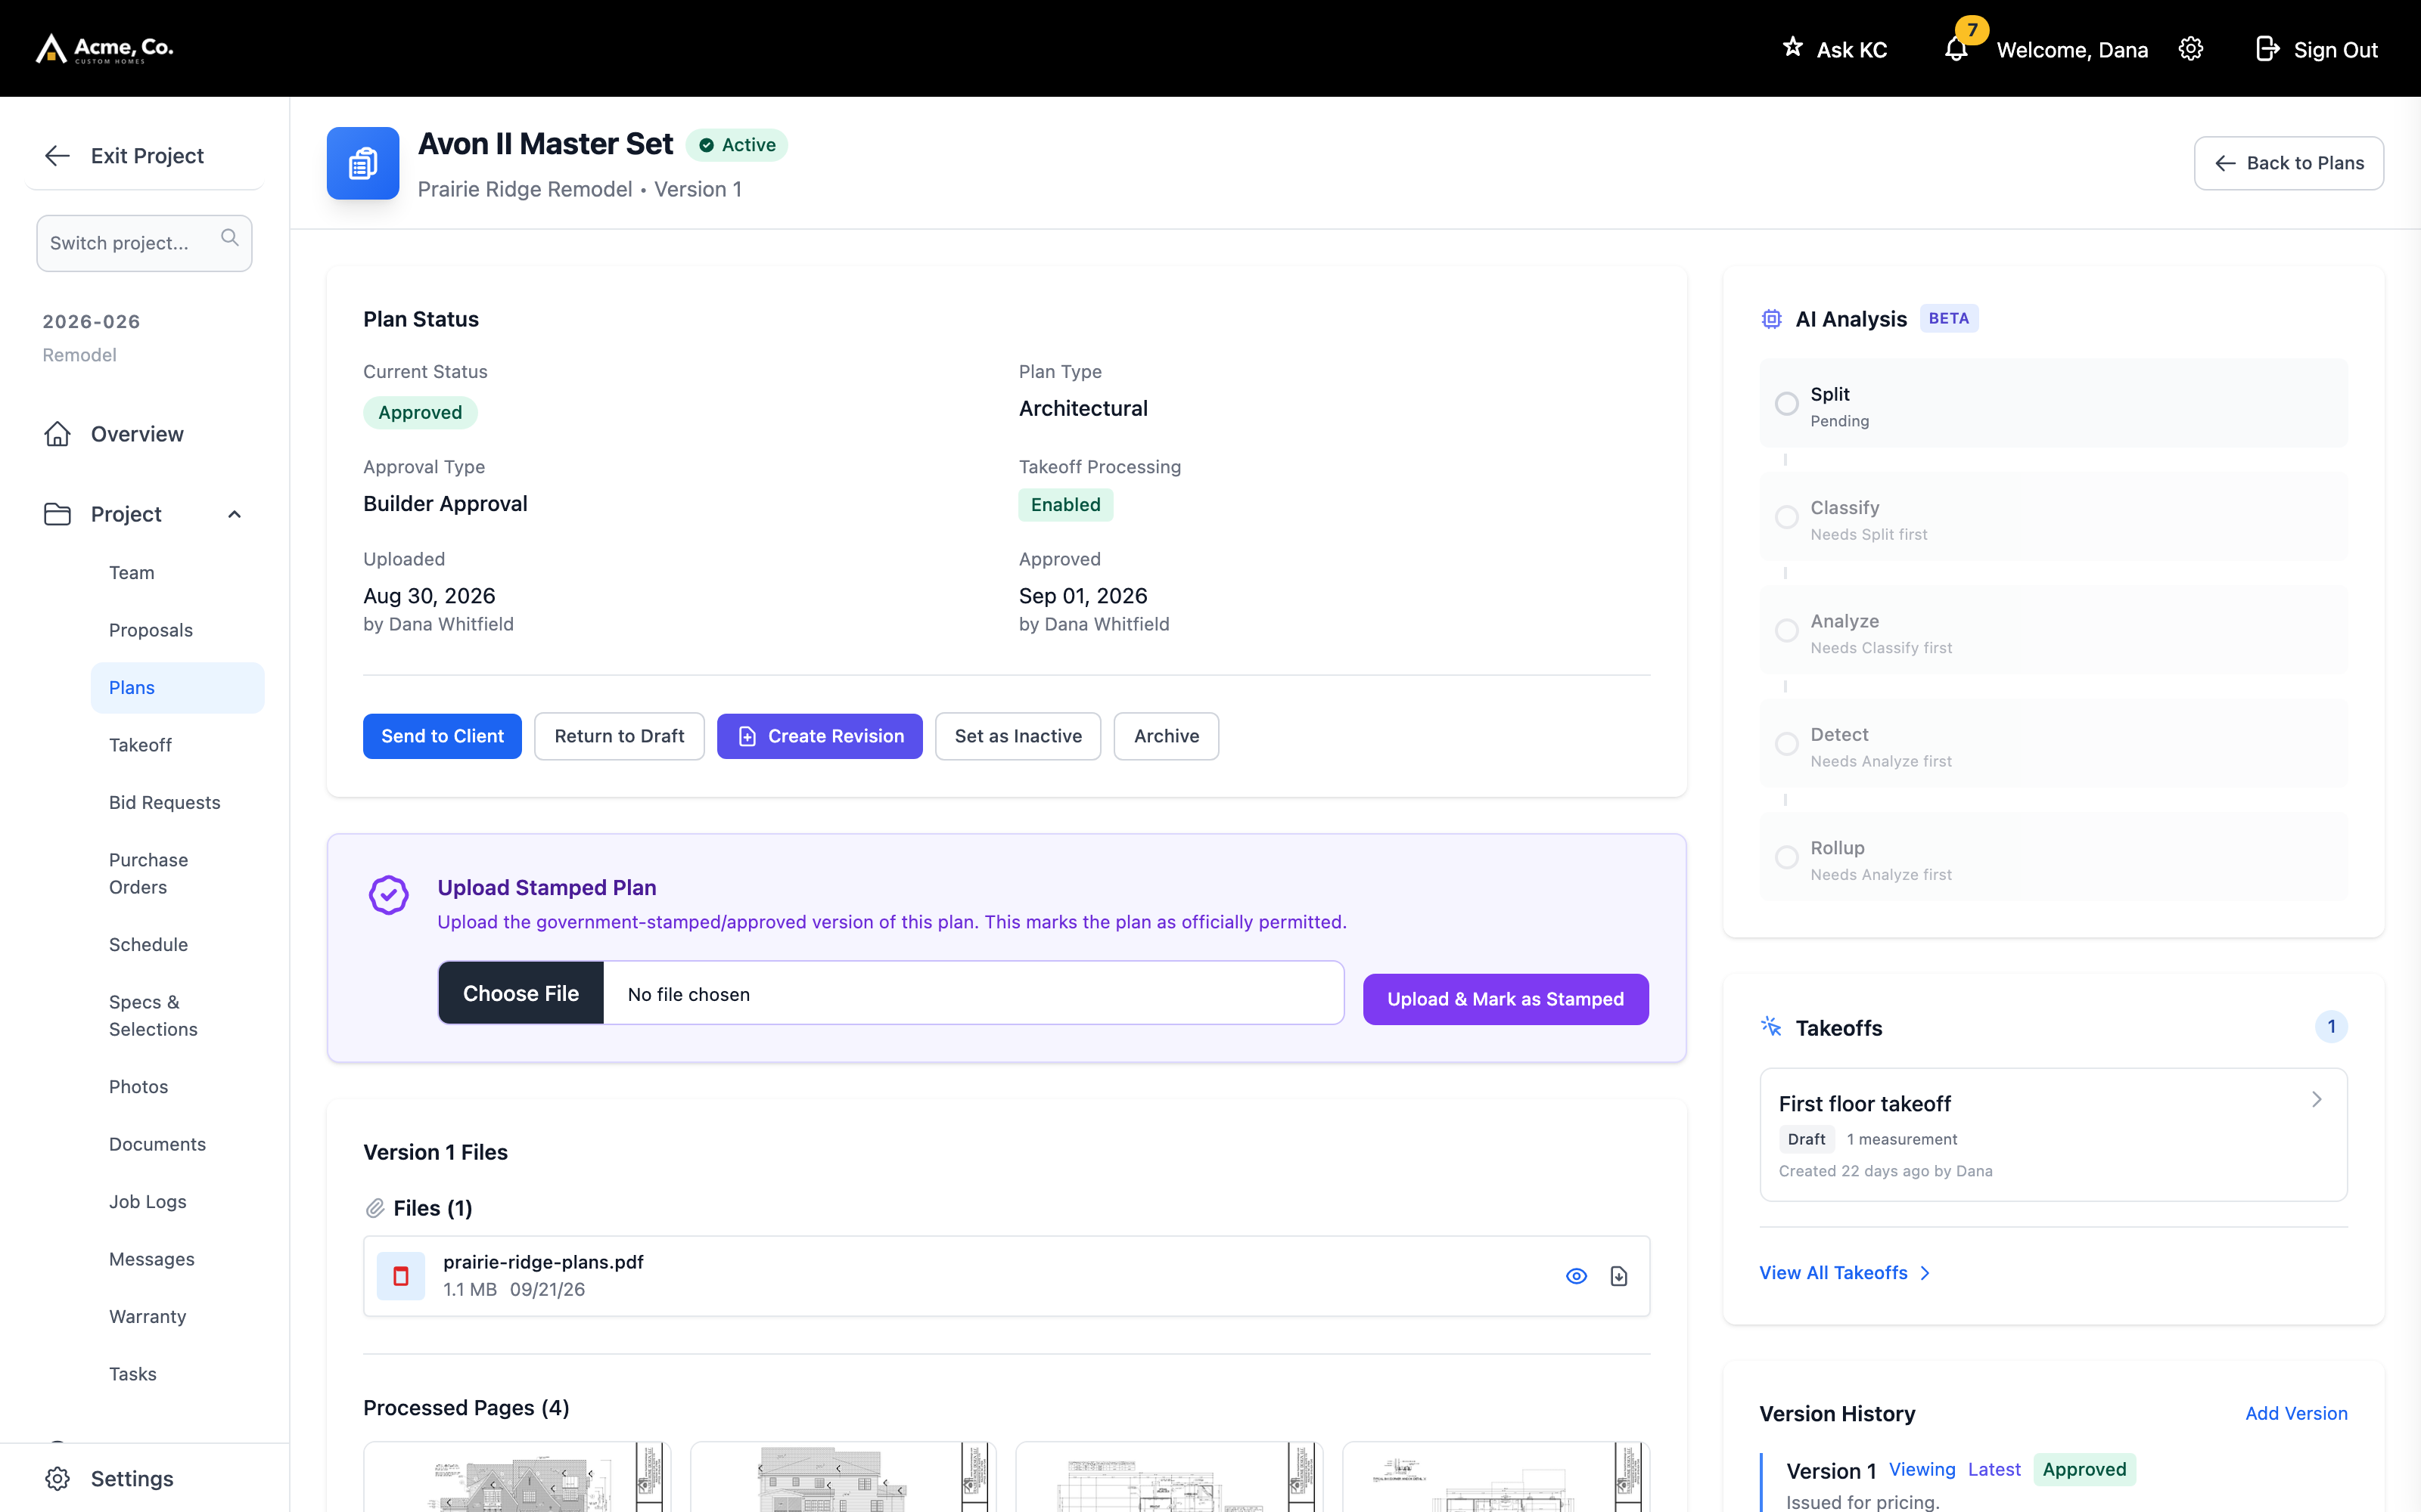Viewport: 2421px width, 1512px height.
Task: Click Set as Inactive button
Action: [x=1018, y=736]
